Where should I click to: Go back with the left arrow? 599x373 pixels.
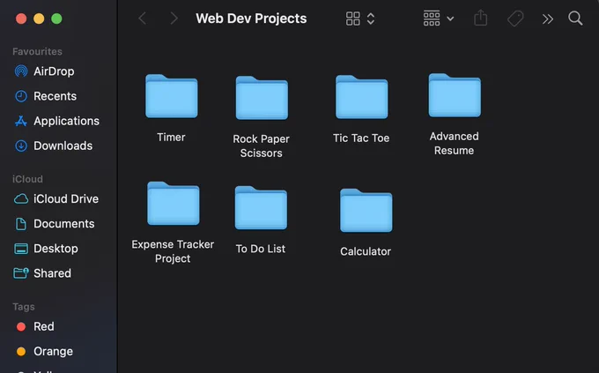tap(143, 18)
